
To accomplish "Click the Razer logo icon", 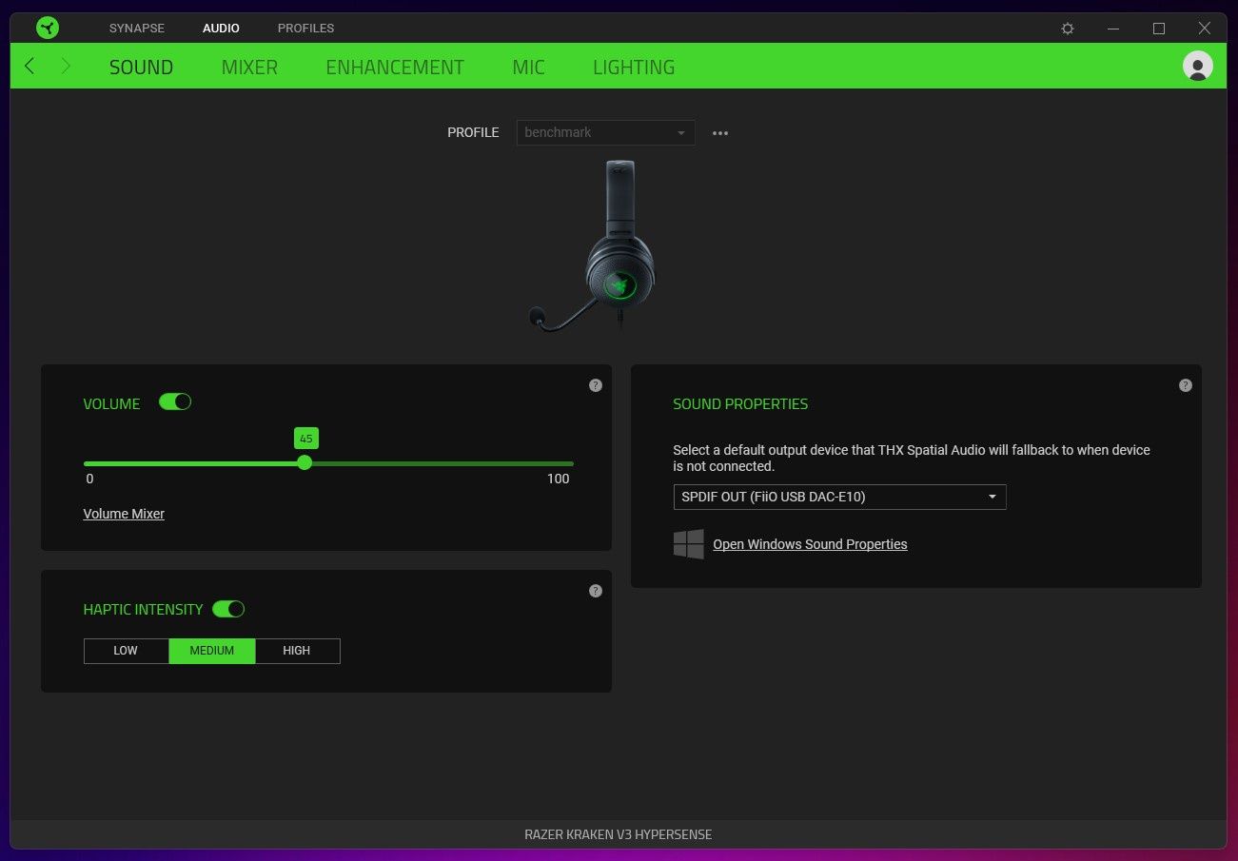I will [x=48, y=28].
